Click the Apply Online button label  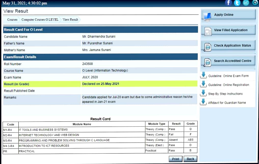(224, 15)
